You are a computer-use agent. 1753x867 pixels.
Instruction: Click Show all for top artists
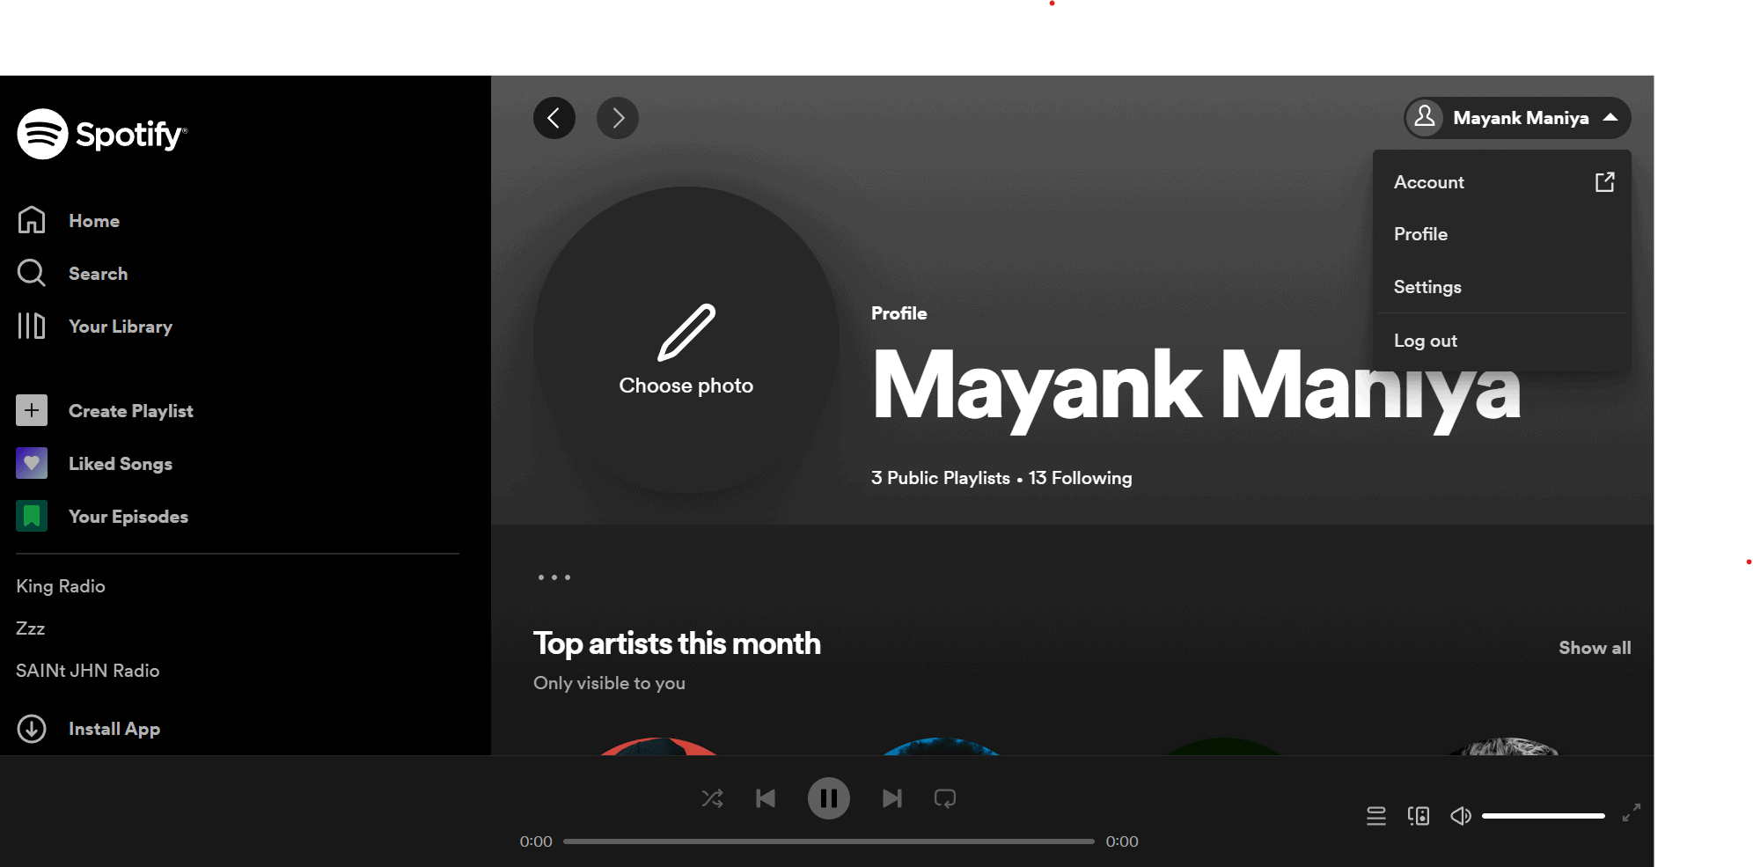pyautogui.click(x=1594, y=648)
